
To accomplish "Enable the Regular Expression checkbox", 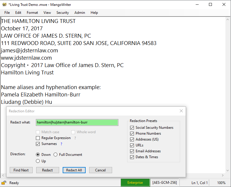I will click(x=38, y=138).
